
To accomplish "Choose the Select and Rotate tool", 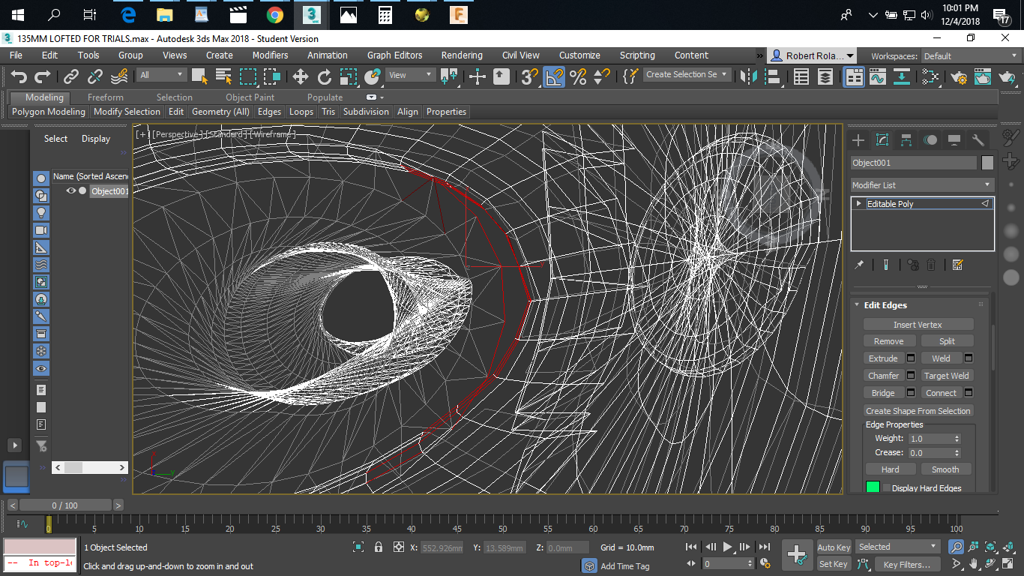I will [x=325, y=76].
